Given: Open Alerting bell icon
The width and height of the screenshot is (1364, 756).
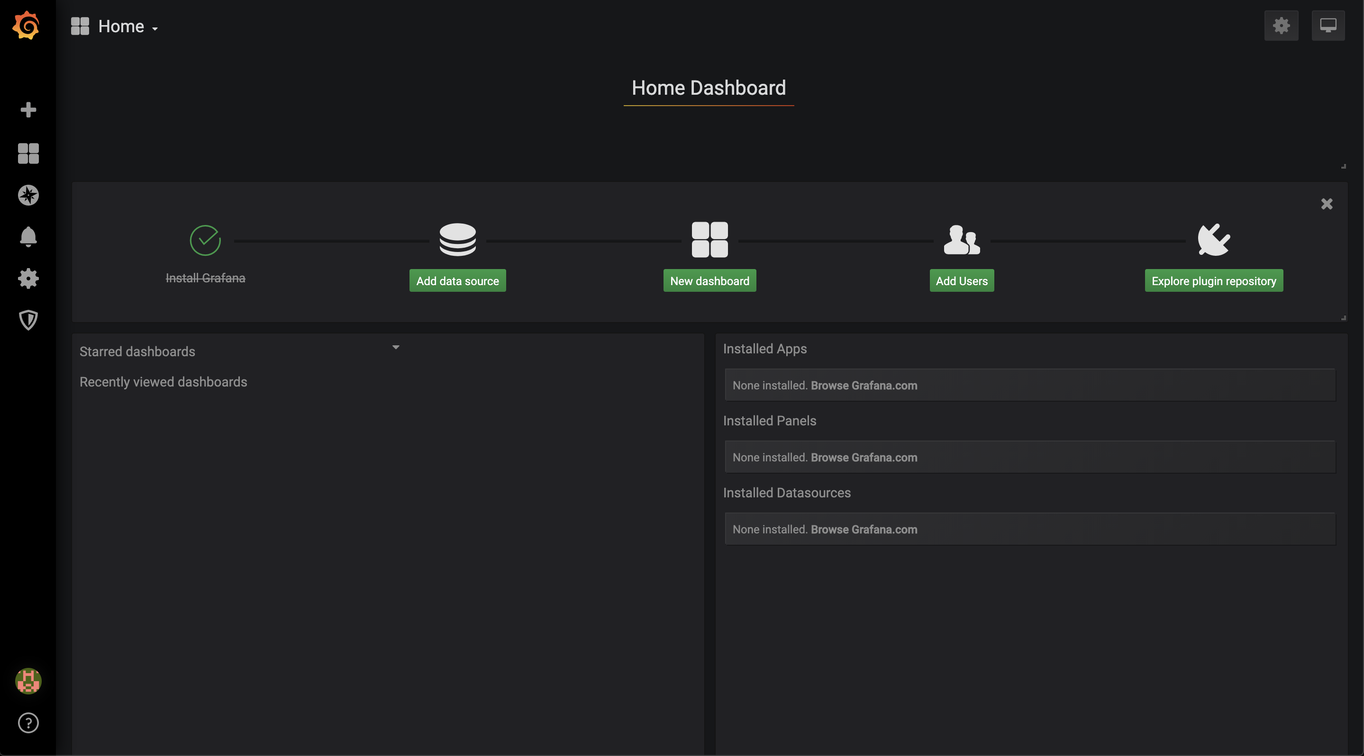Looking at the screenshot, I should click(x=28, y=236).
